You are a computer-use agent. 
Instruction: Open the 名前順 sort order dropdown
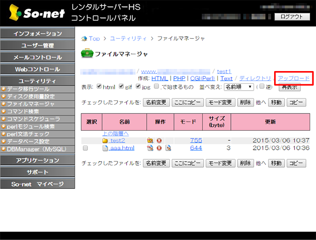point(239,87)
